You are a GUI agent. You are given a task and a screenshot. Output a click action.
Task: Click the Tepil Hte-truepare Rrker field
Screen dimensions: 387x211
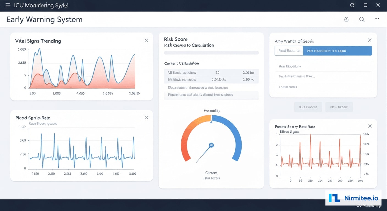(323, 76)
